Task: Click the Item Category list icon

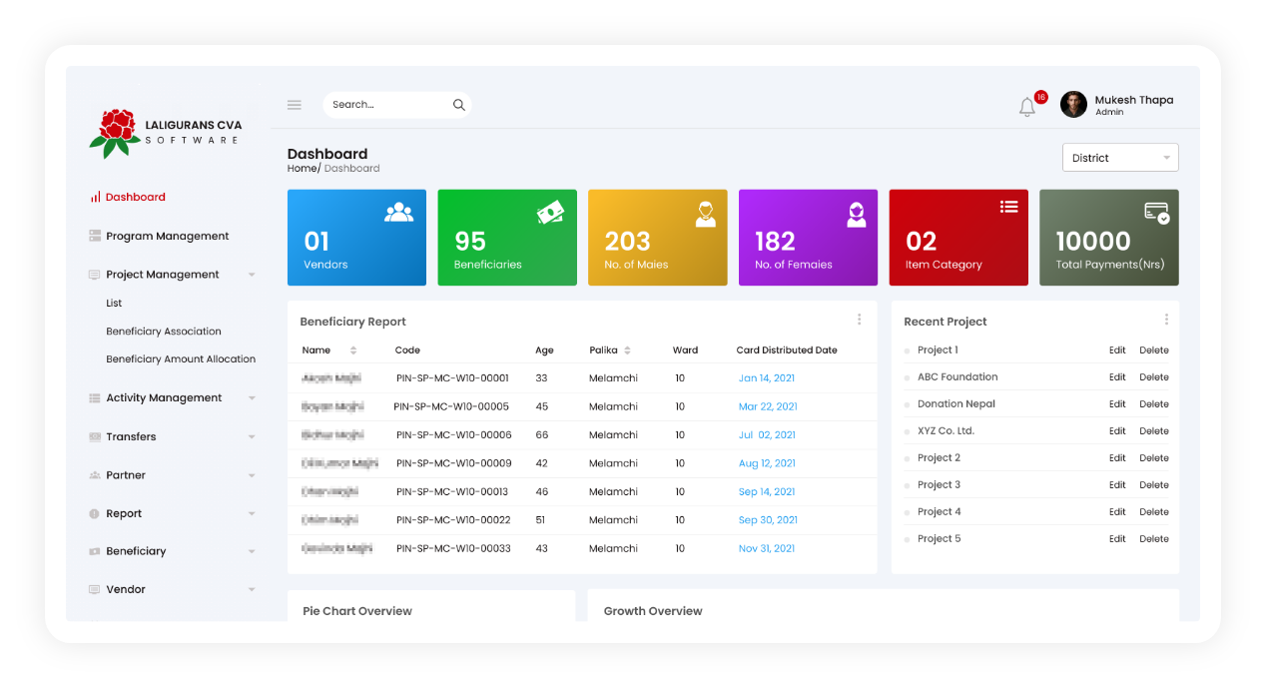Action: pyautogui.click(x=1008, y=207)
